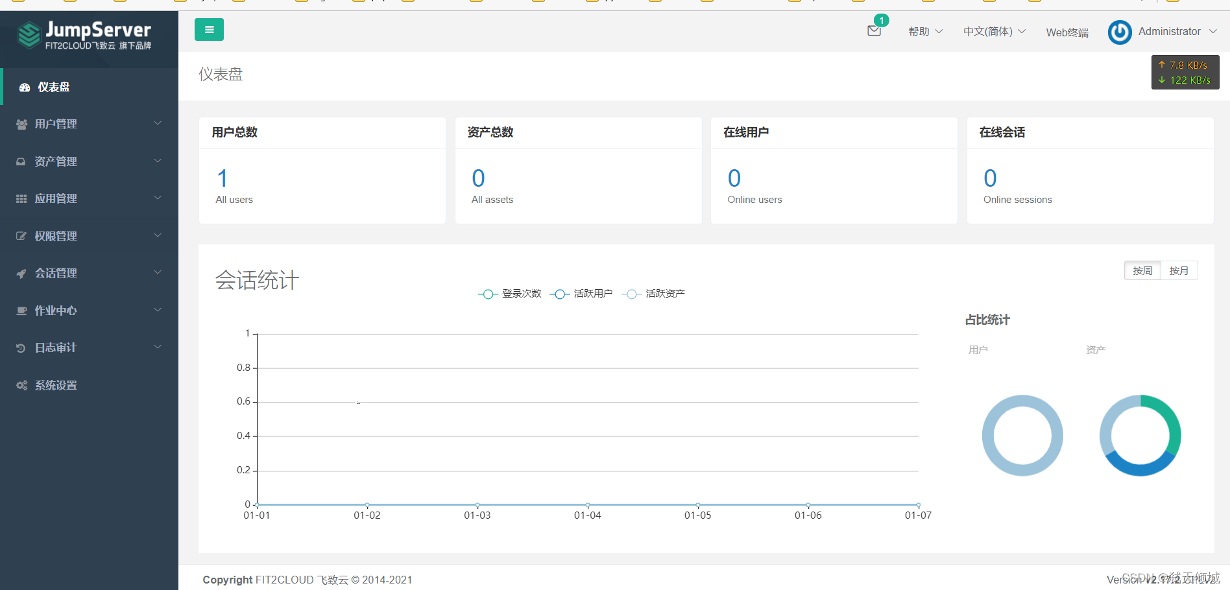
Task: Click the 权限管理 edit icon
Action: point(21,237)
